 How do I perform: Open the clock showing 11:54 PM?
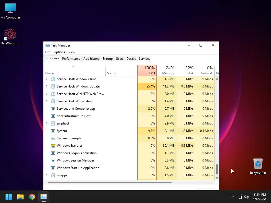point(259,197)
